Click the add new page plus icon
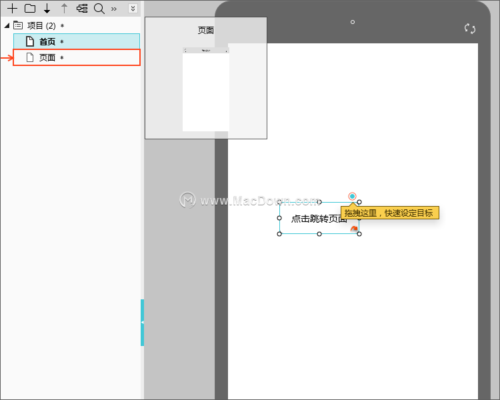 [x=12, y=8]
